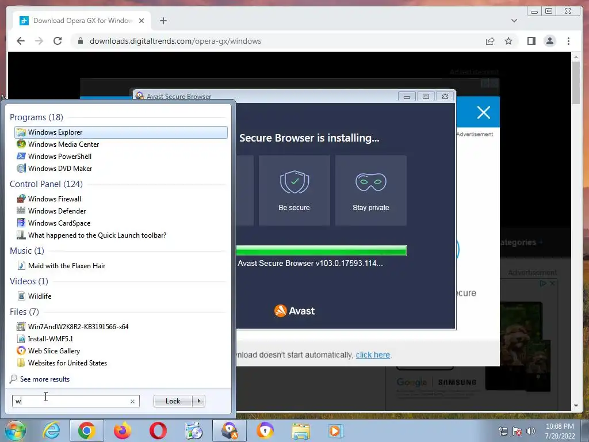Click the Lock button
Viewport: 589px width, 442px height.
pyautogui.click(x=173, y=401)
